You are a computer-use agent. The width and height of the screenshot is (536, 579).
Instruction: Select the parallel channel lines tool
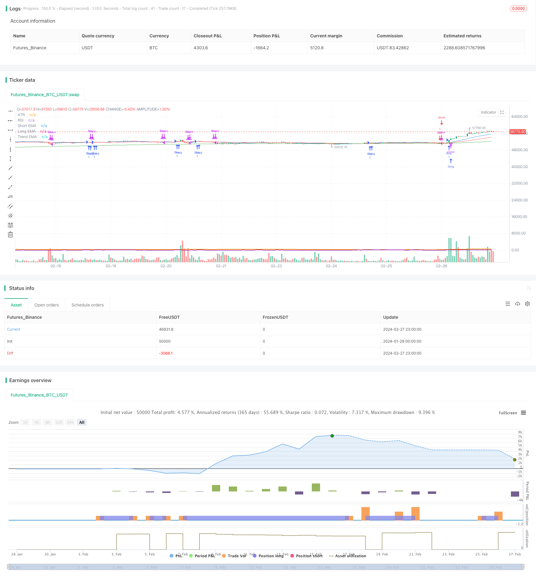pyautogui.click(x=10, y=206)
